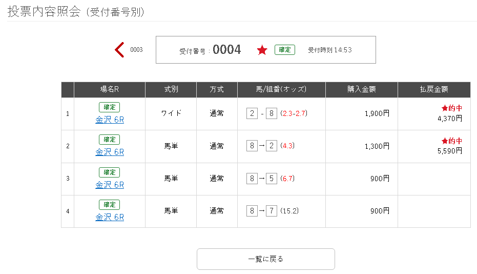Click the ★的中 marker in row 1

coord(452,108)
